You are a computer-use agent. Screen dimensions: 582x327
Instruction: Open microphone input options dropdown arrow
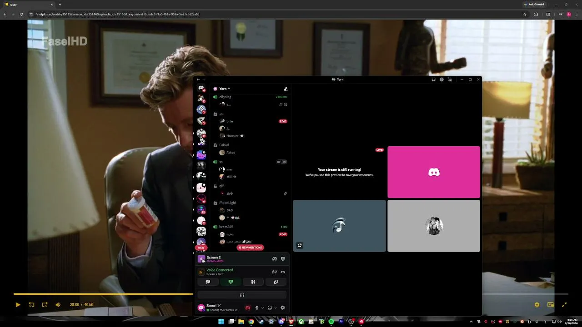[262, 308]
